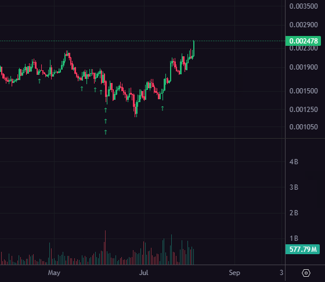Click the lowest of three stacked up-arrow markers
Image resolution: width=325 pixels, height=282 pixels.
click(106, 132)
